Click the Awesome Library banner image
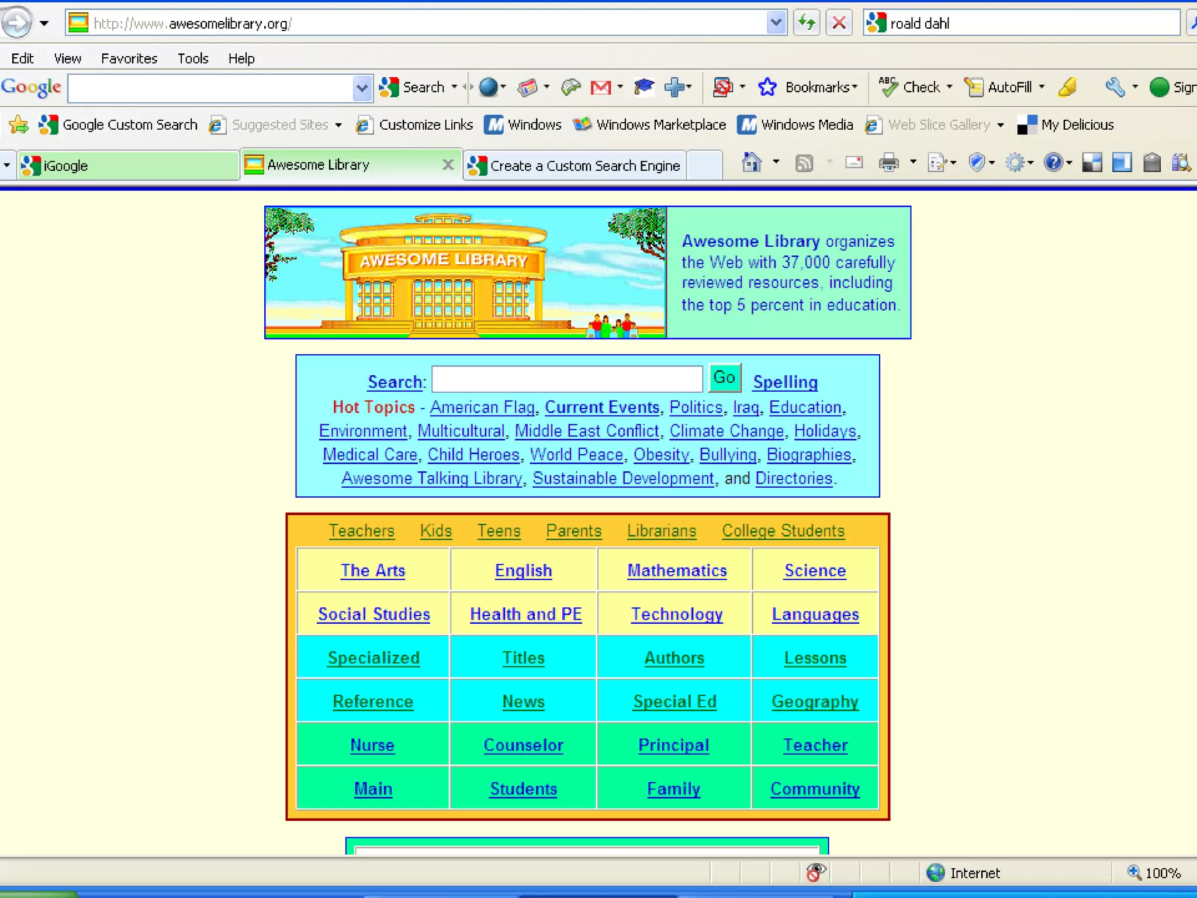1197x898 pixels. pyautogui.click(x=465, y=272)
